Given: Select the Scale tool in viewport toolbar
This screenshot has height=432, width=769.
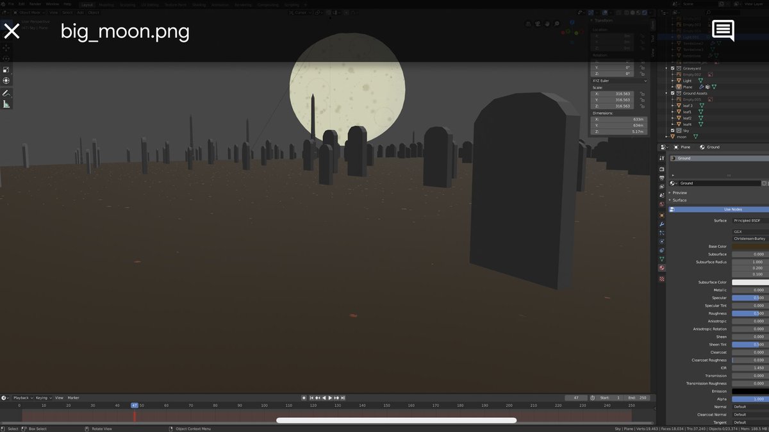Looking at the screenshot, I should coord(6,70).
